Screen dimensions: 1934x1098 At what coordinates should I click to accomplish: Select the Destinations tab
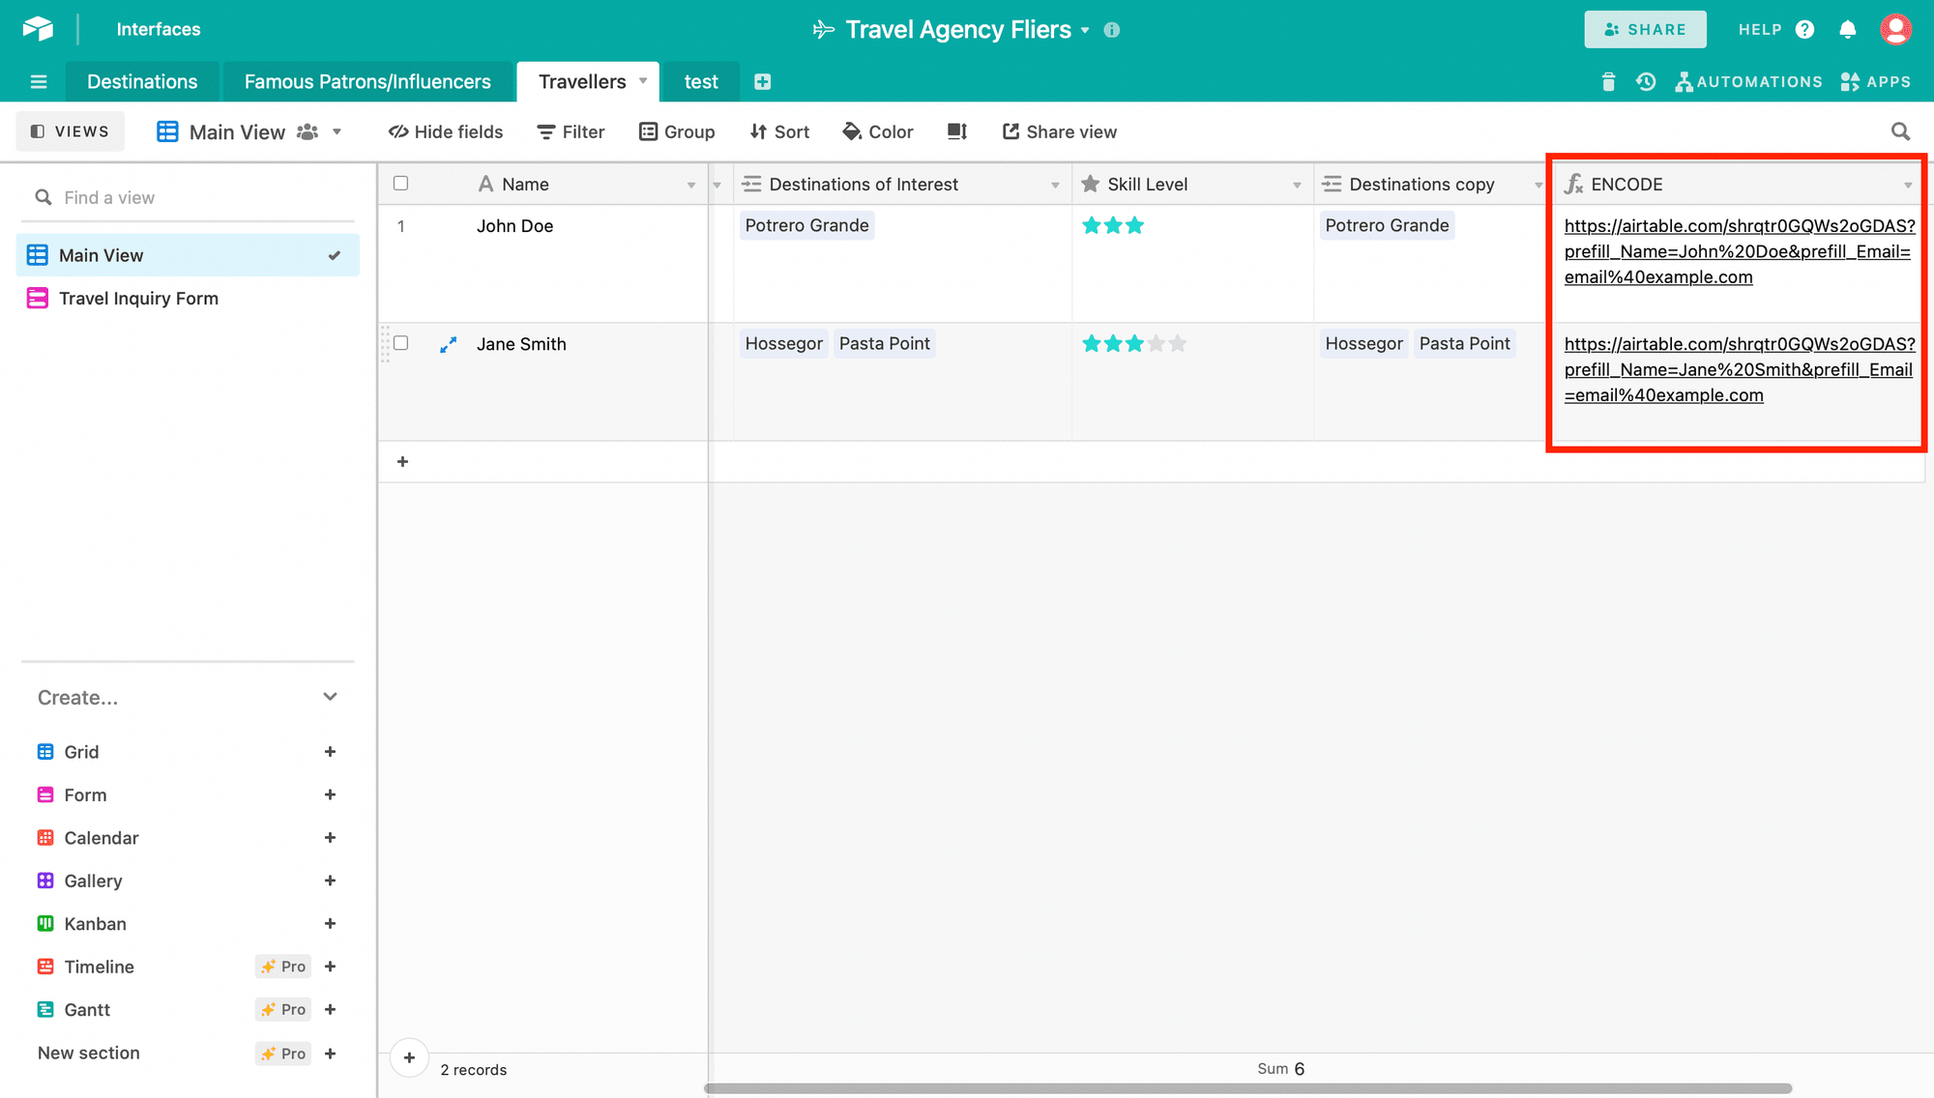coord(143,81)
